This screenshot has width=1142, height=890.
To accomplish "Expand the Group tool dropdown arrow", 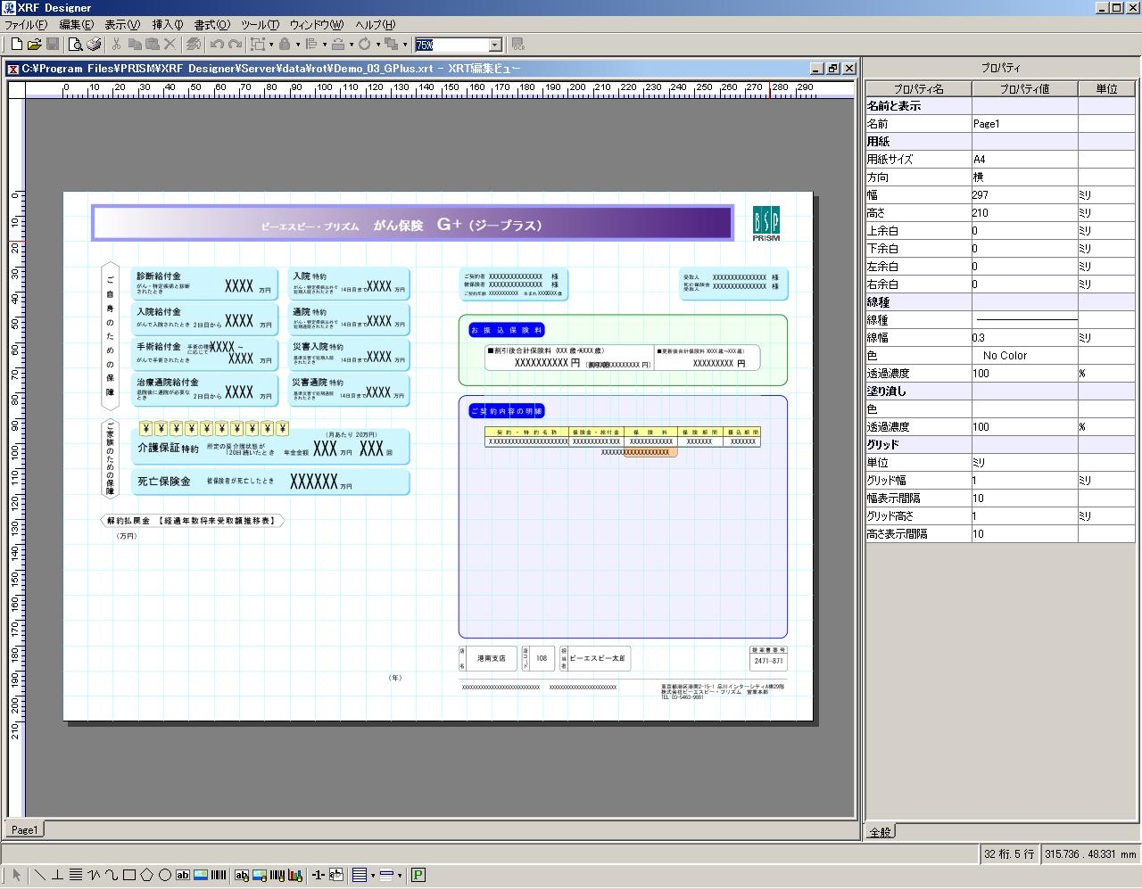I will (271, 44).
